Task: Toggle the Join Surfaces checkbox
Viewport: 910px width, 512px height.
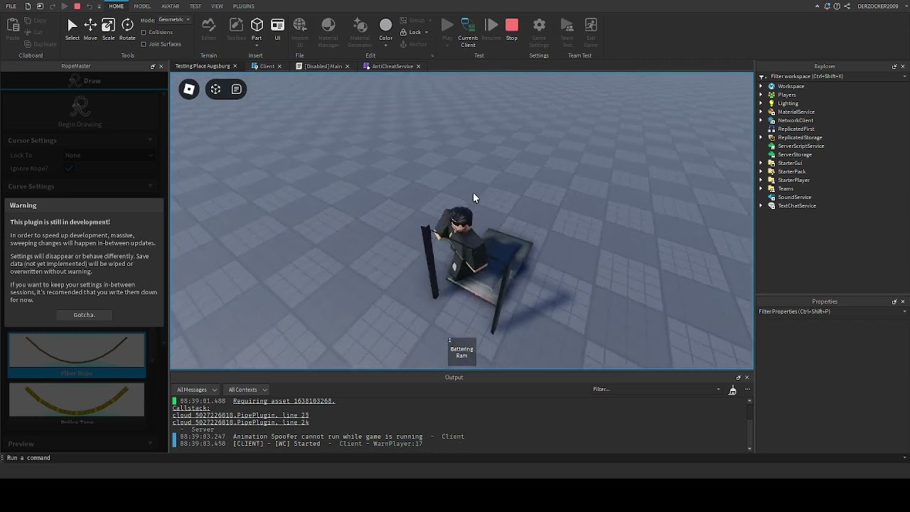Action: click(x=144, y=44)
